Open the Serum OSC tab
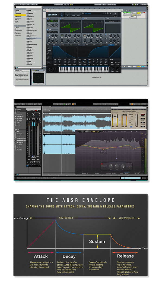This screenshot has width=162, height=284. (x=62, y=16)
